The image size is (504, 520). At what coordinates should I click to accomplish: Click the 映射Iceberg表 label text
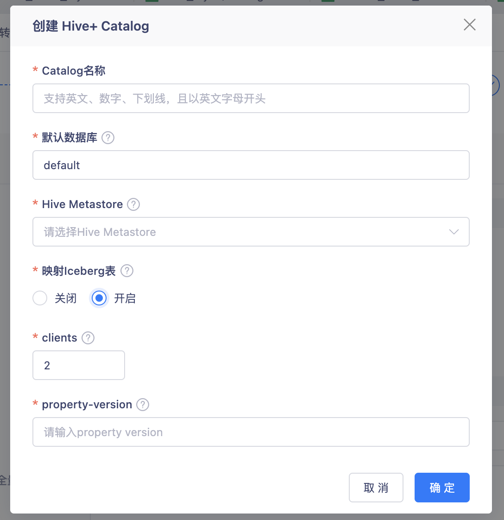pyautogui.click(x=79, y=271)
